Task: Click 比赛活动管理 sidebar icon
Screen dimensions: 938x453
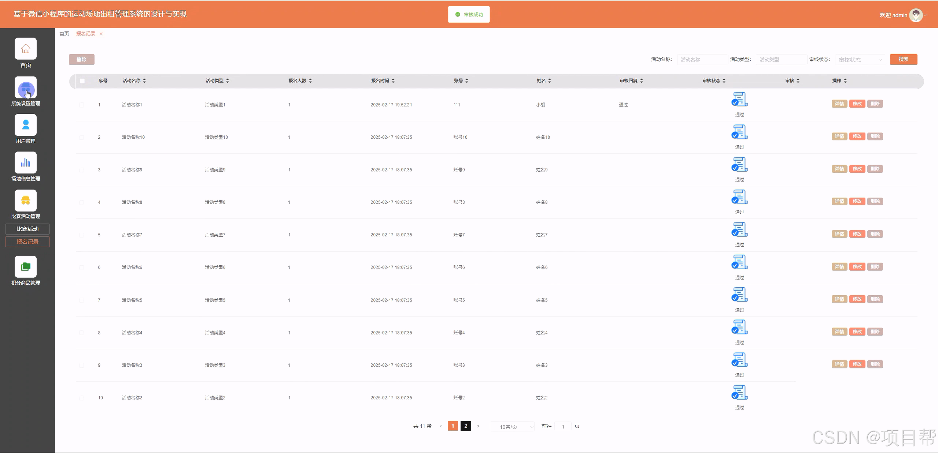Action: point(26,201)
